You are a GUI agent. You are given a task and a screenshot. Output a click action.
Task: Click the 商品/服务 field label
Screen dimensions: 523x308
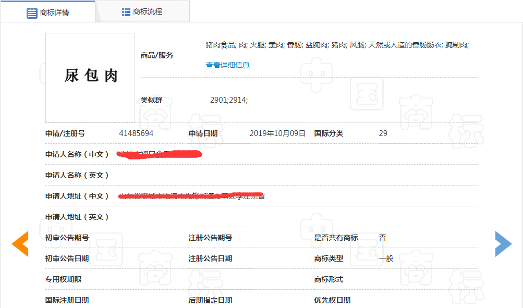pos(156,55)
